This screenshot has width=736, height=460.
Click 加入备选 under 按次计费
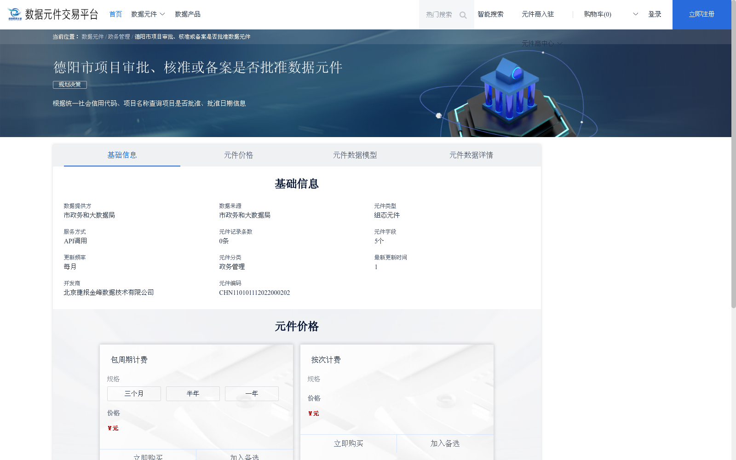tap(445, 443)
